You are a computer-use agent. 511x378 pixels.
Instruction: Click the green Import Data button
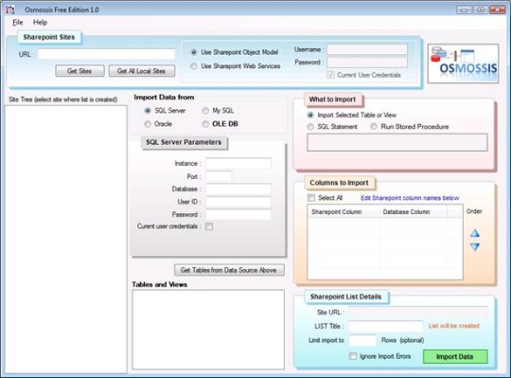(455, 356)
